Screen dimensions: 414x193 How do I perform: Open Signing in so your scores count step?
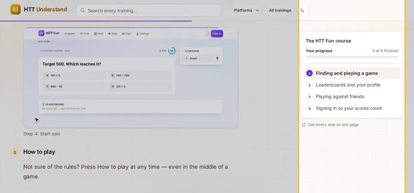(352, 108)
